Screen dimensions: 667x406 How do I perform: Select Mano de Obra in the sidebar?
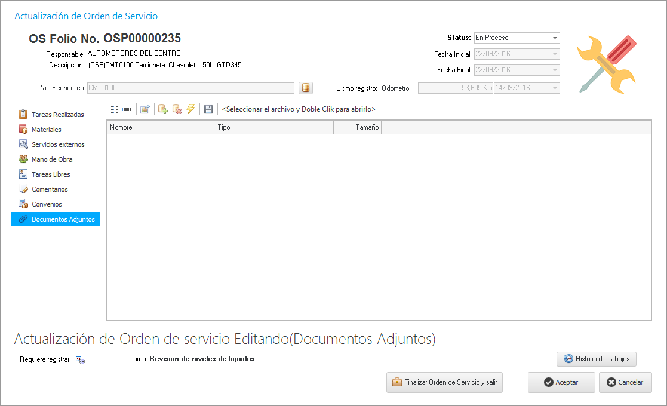(x=52, y=159)
